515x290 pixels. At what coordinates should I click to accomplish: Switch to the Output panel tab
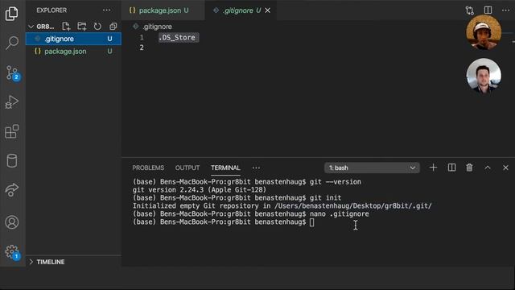187,168
